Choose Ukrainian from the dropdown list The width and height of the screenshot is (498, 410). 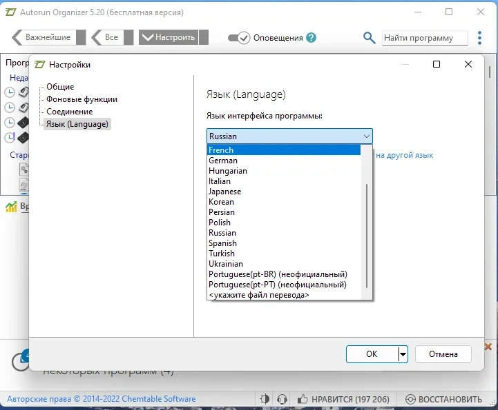coord(284,264)
